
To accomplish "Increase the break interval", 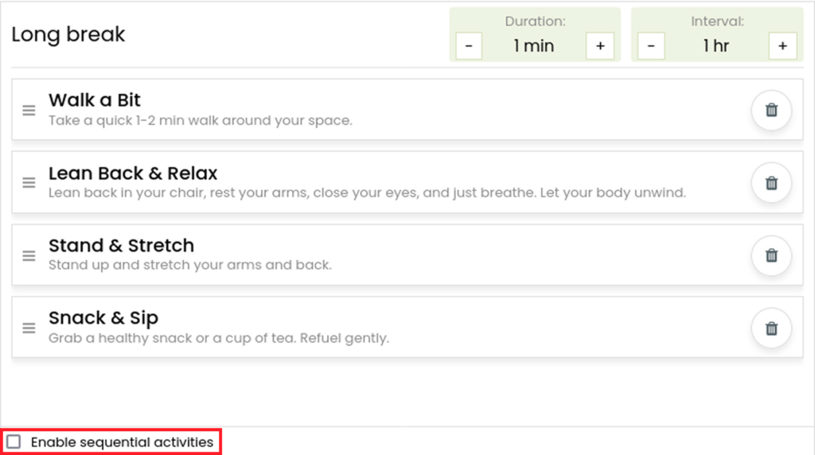I will (x=783, y=46).
